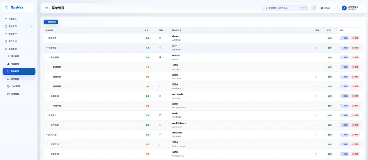Viewport: 368px width, 160px height.
Task: Collapse the 导航管理 table row chevron
Action: (x=47, y=48)
